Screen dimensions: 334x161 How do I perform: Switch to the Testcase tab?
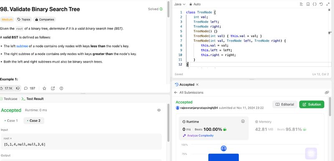click(9, 99)
